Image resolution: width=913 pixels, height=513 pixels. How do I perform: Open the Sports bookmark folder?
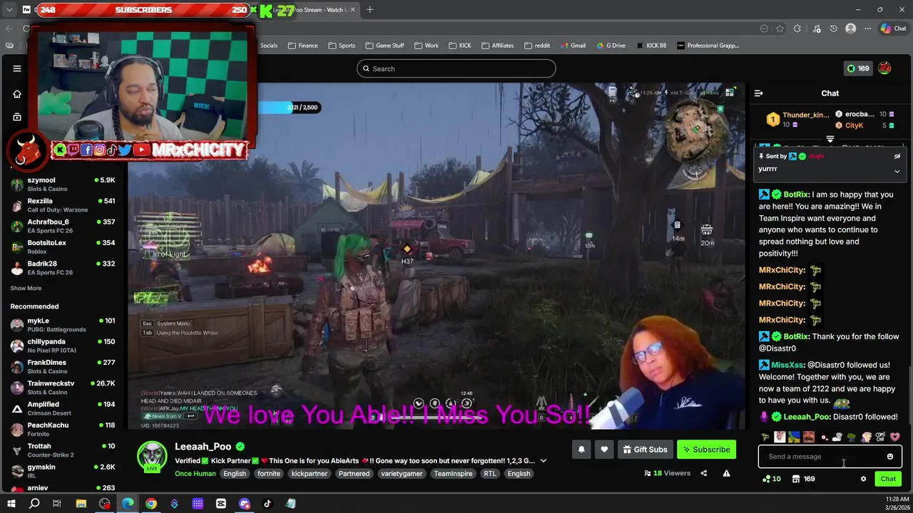click(342, 46)
